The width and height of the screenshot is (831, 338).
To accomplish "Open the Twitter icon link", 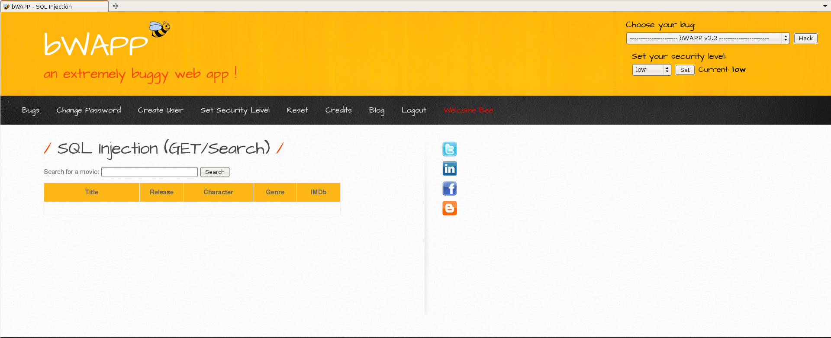I will click(x=450, y=149).
